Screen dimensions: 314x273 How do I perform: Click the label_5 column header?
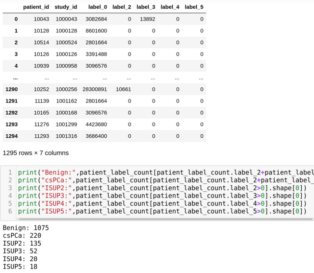tap(194, 7)
